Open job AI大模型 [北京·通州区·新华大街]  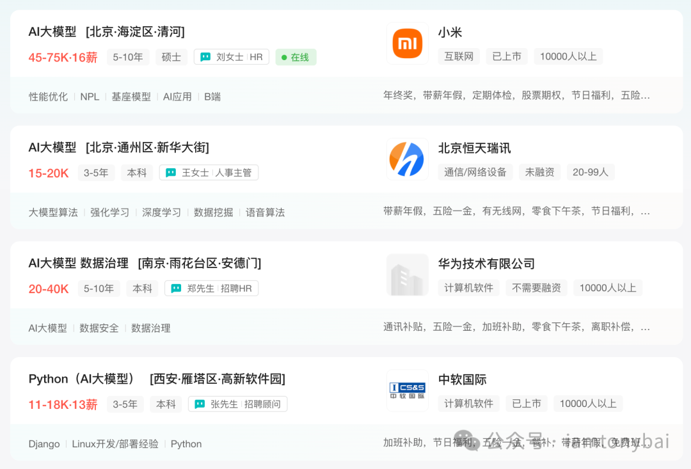(118, 147)
